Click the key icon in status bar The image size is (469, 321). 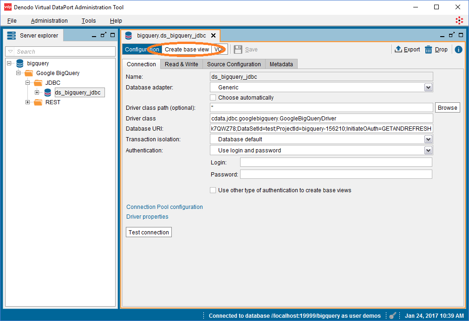(x=393, y=315)
